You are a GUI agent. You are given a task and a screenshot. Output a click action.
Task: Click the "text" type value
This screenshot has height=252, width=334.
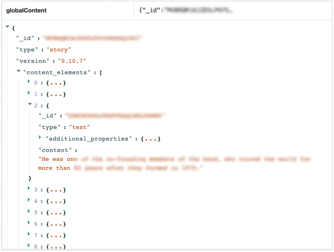(x=79, y=127)
